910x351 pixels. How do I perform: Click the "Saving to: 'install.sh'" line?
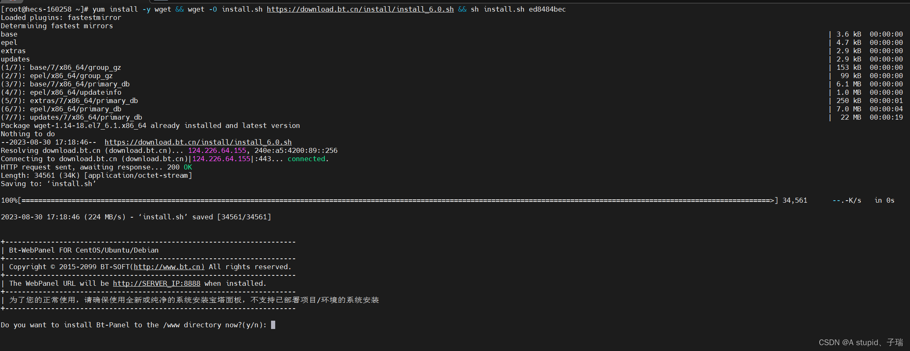coord(49,184)
